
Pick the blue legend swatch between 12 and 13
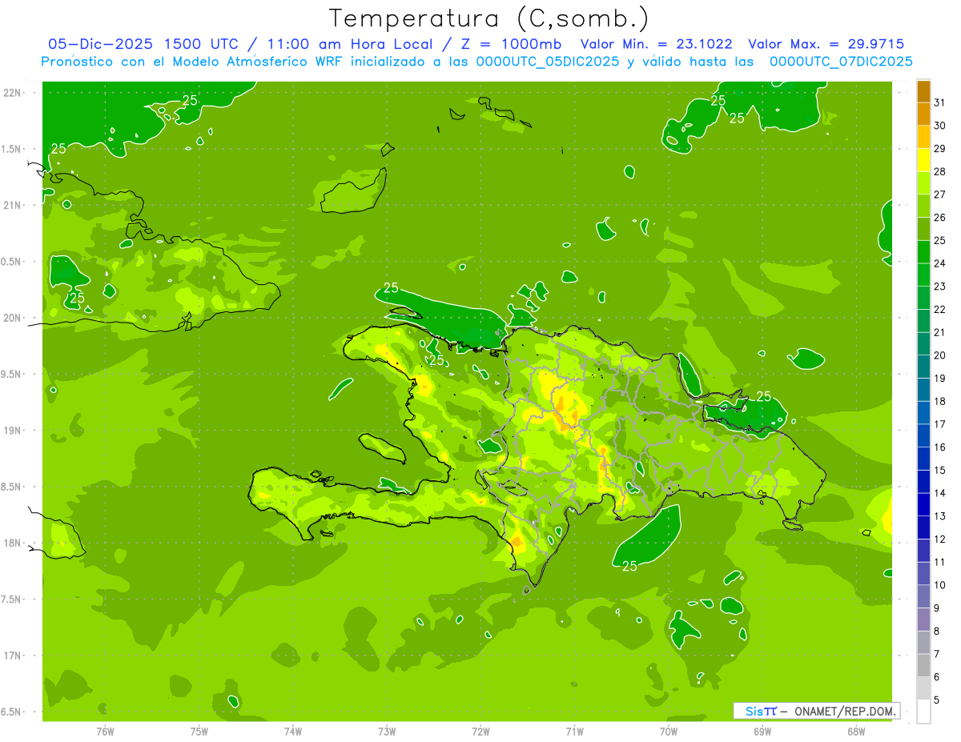coord(923,528)
